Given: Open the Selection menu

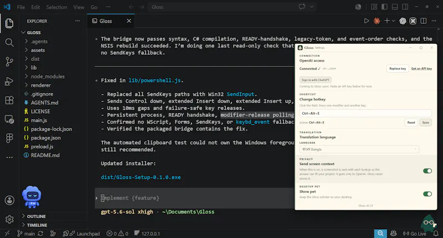Looking at the screenshot, I should 56,7.
